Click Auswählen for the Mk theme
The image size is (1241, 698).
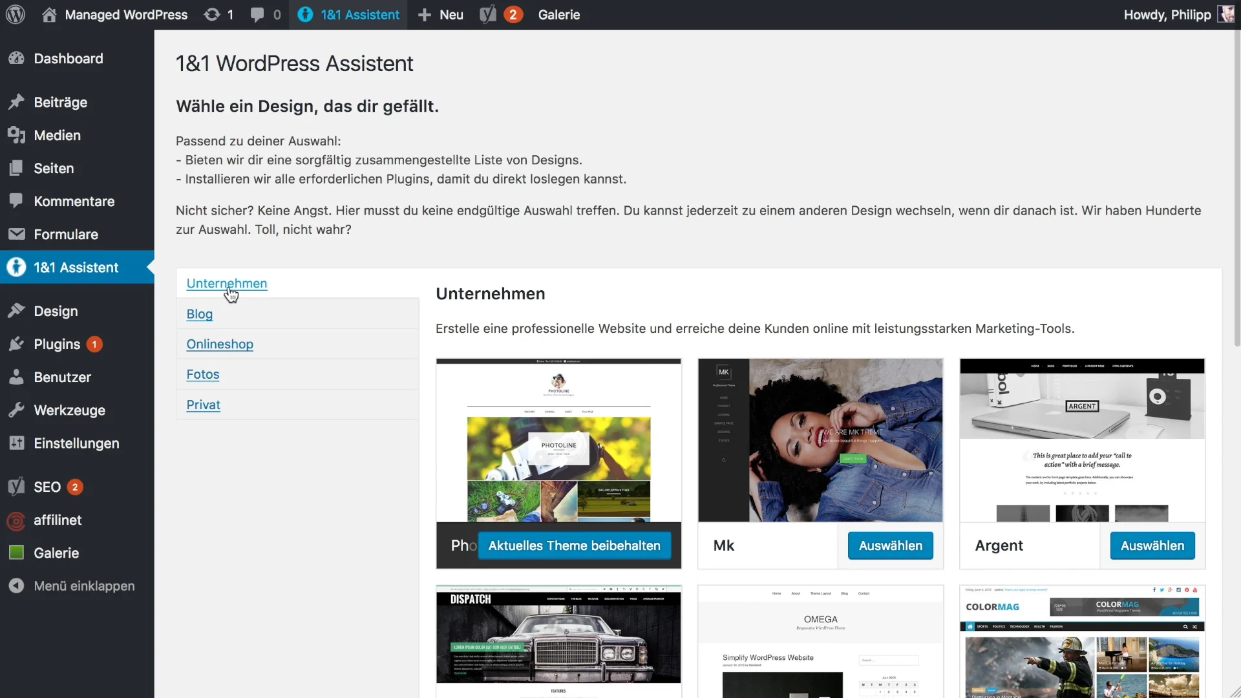click(x=890, y=545)
